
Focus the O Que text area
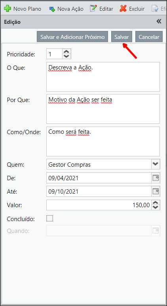(x=103, y=77)
